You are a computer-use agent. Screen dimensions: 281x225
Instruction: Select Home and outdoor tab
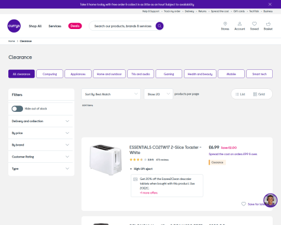click(109, 74)
